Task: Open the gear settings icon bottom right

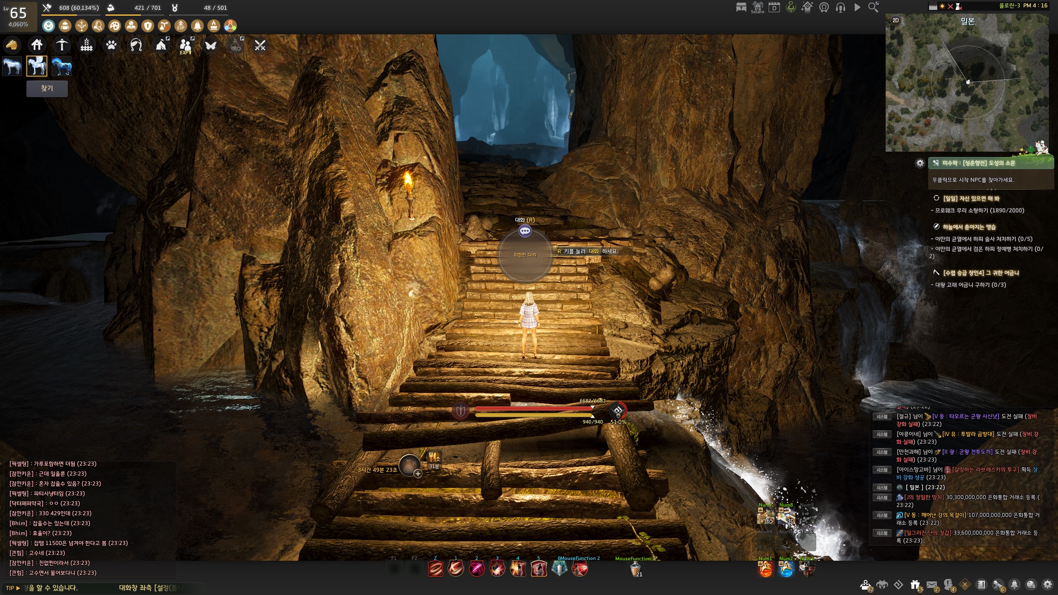Action: click(x=1047, y=584)
